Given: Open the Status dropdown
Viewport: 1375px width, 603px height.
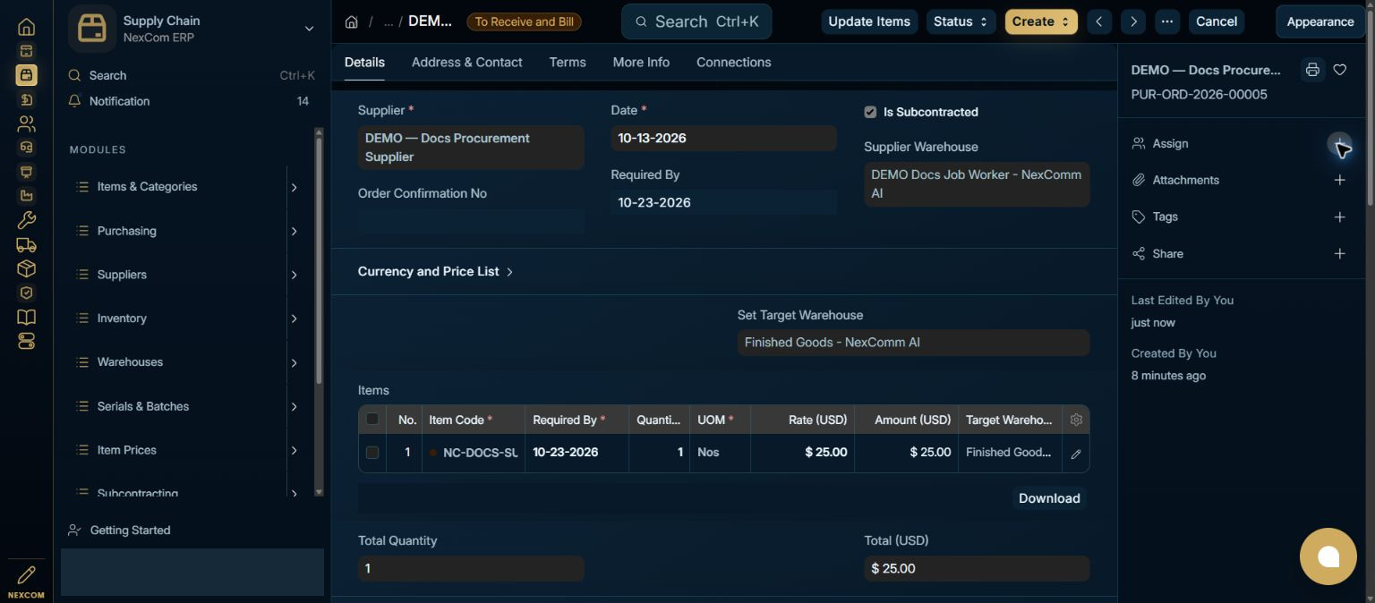Looking at the screenshot, I should point(961,21).
